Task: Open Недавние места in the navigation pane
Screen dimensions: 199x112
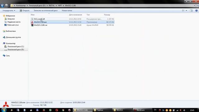Action: pyautogui.click(x=14, y=22)
